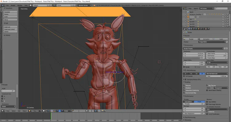Click the properties editor type icon
This screenshot has height=122, width=231.
[185, 29]
